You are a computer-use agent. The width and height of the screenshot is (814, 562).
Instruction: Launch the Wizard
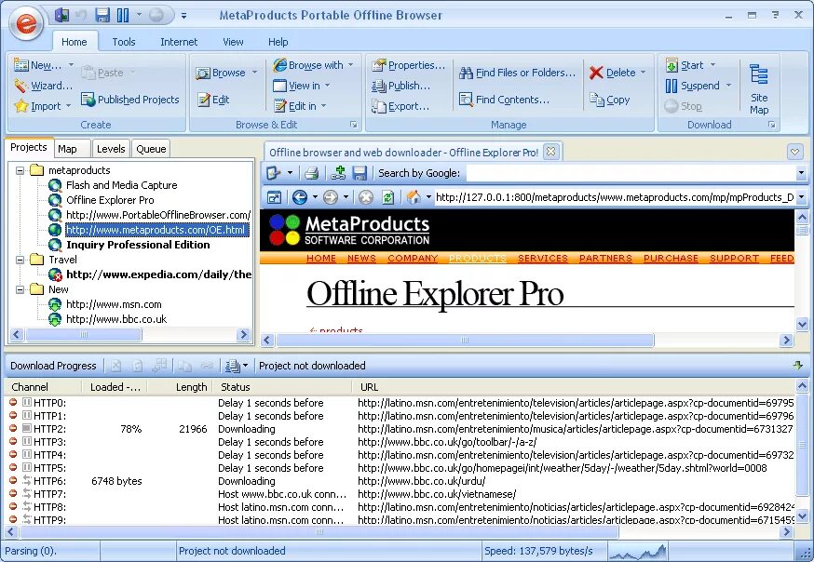click(44, 86)
